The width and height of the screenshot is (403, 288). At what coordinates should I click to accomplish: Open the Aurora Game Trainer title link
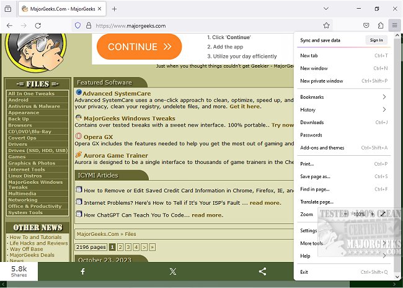click(116, 155)
